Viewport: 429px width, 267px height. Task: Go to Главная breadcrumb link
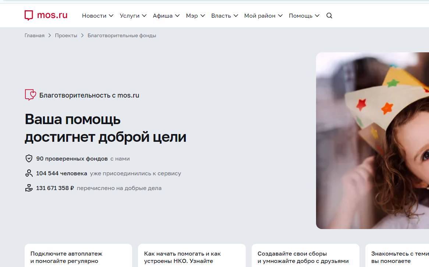(35, 36)
